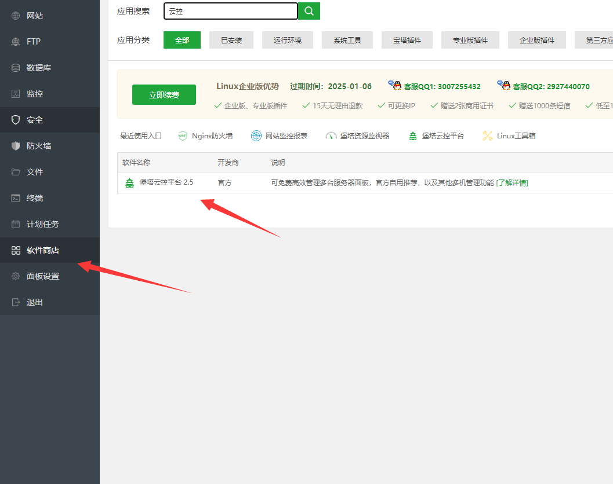The width and height of the screenshot is (613, 484).
Task: Select the 全部 category tab
Action: click(182, 40)
